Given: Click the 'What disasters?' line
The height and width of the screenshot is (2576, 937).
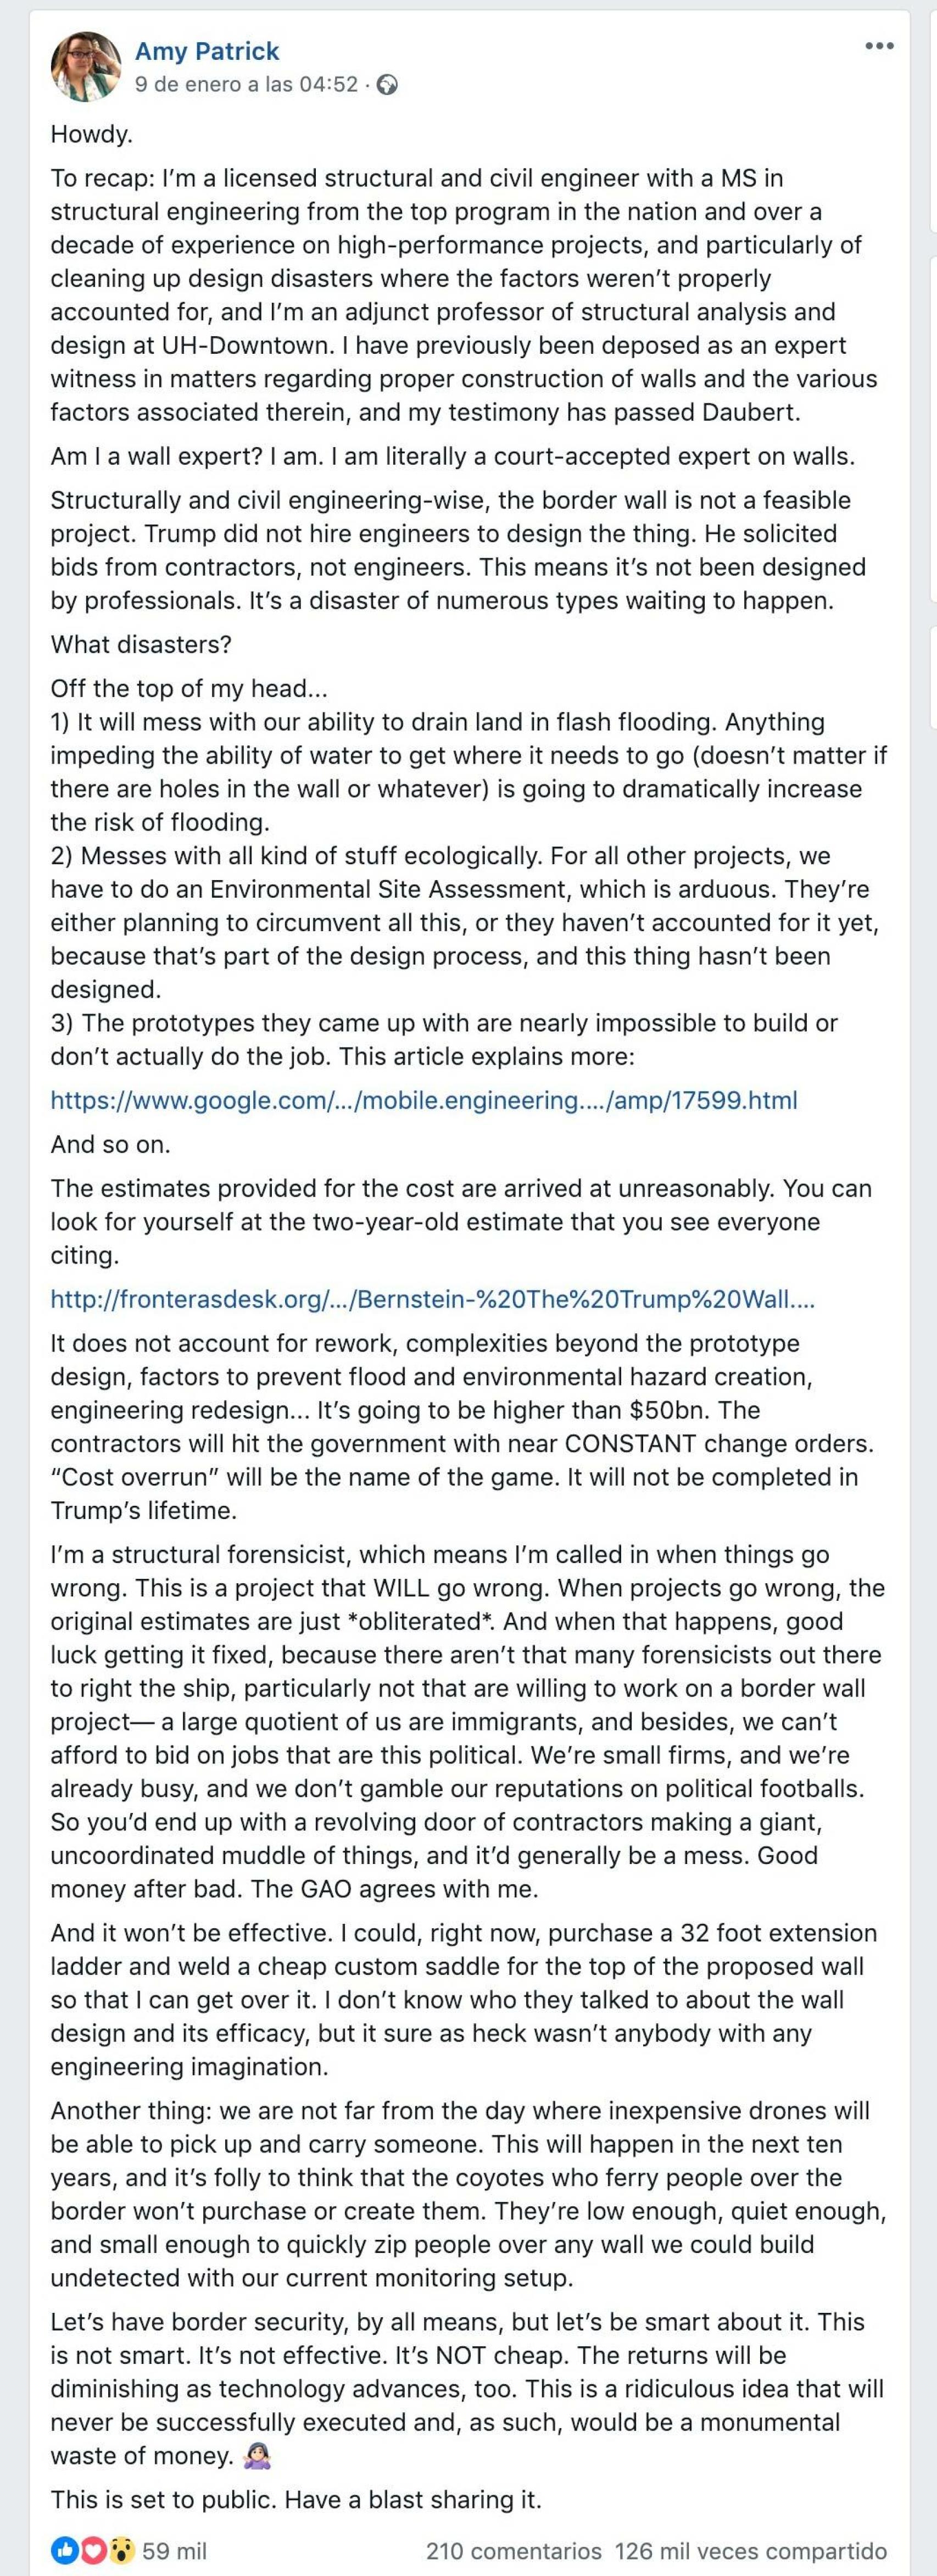Looking at the screenshot, I should point(141,645).
